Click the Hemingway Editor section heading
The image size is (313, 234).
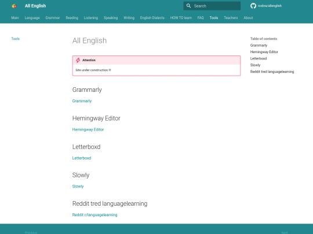coord(96,118)
